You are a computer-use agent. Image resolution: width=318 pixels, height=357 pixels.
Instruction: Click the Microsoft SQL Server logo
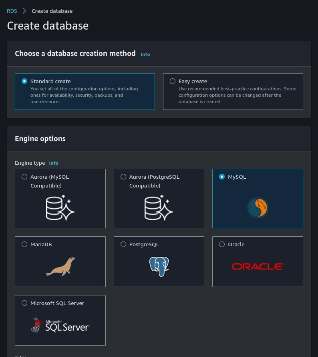click(x=60, y=325)
